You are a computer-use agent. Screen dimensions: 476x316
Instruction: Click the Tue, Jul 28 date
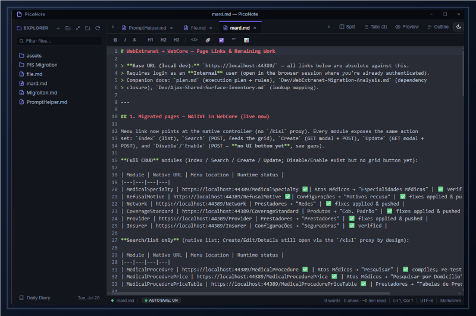coord(89,298)
